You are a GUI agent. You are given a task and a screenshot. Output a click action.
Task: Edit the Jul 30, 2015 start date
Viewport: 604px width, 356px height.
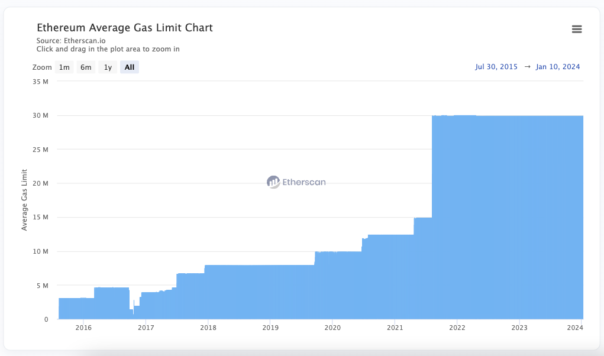(496, 67)
